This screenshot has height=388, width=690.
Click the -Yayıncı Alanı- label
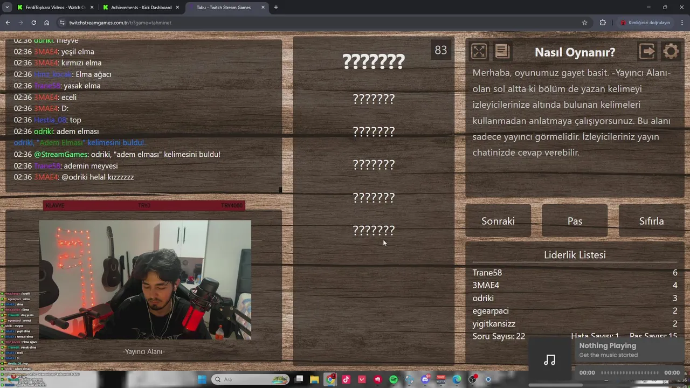coord(144,351)
